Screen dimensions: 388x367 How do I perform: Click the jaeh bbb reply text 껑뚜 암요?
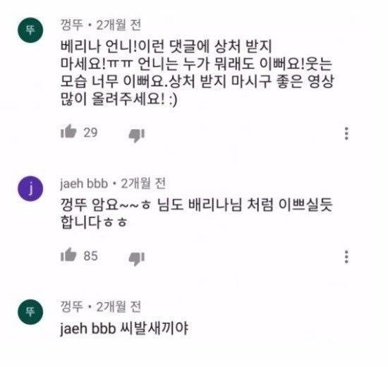pyautogui.click(x=196, y=213)
